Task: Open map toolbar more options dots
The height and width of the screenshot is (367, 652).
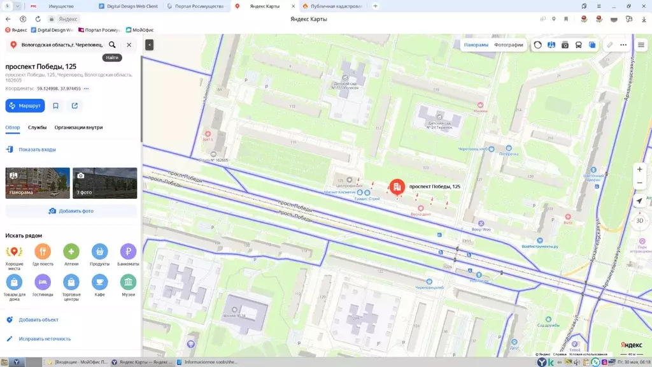Action: (623, 45)
